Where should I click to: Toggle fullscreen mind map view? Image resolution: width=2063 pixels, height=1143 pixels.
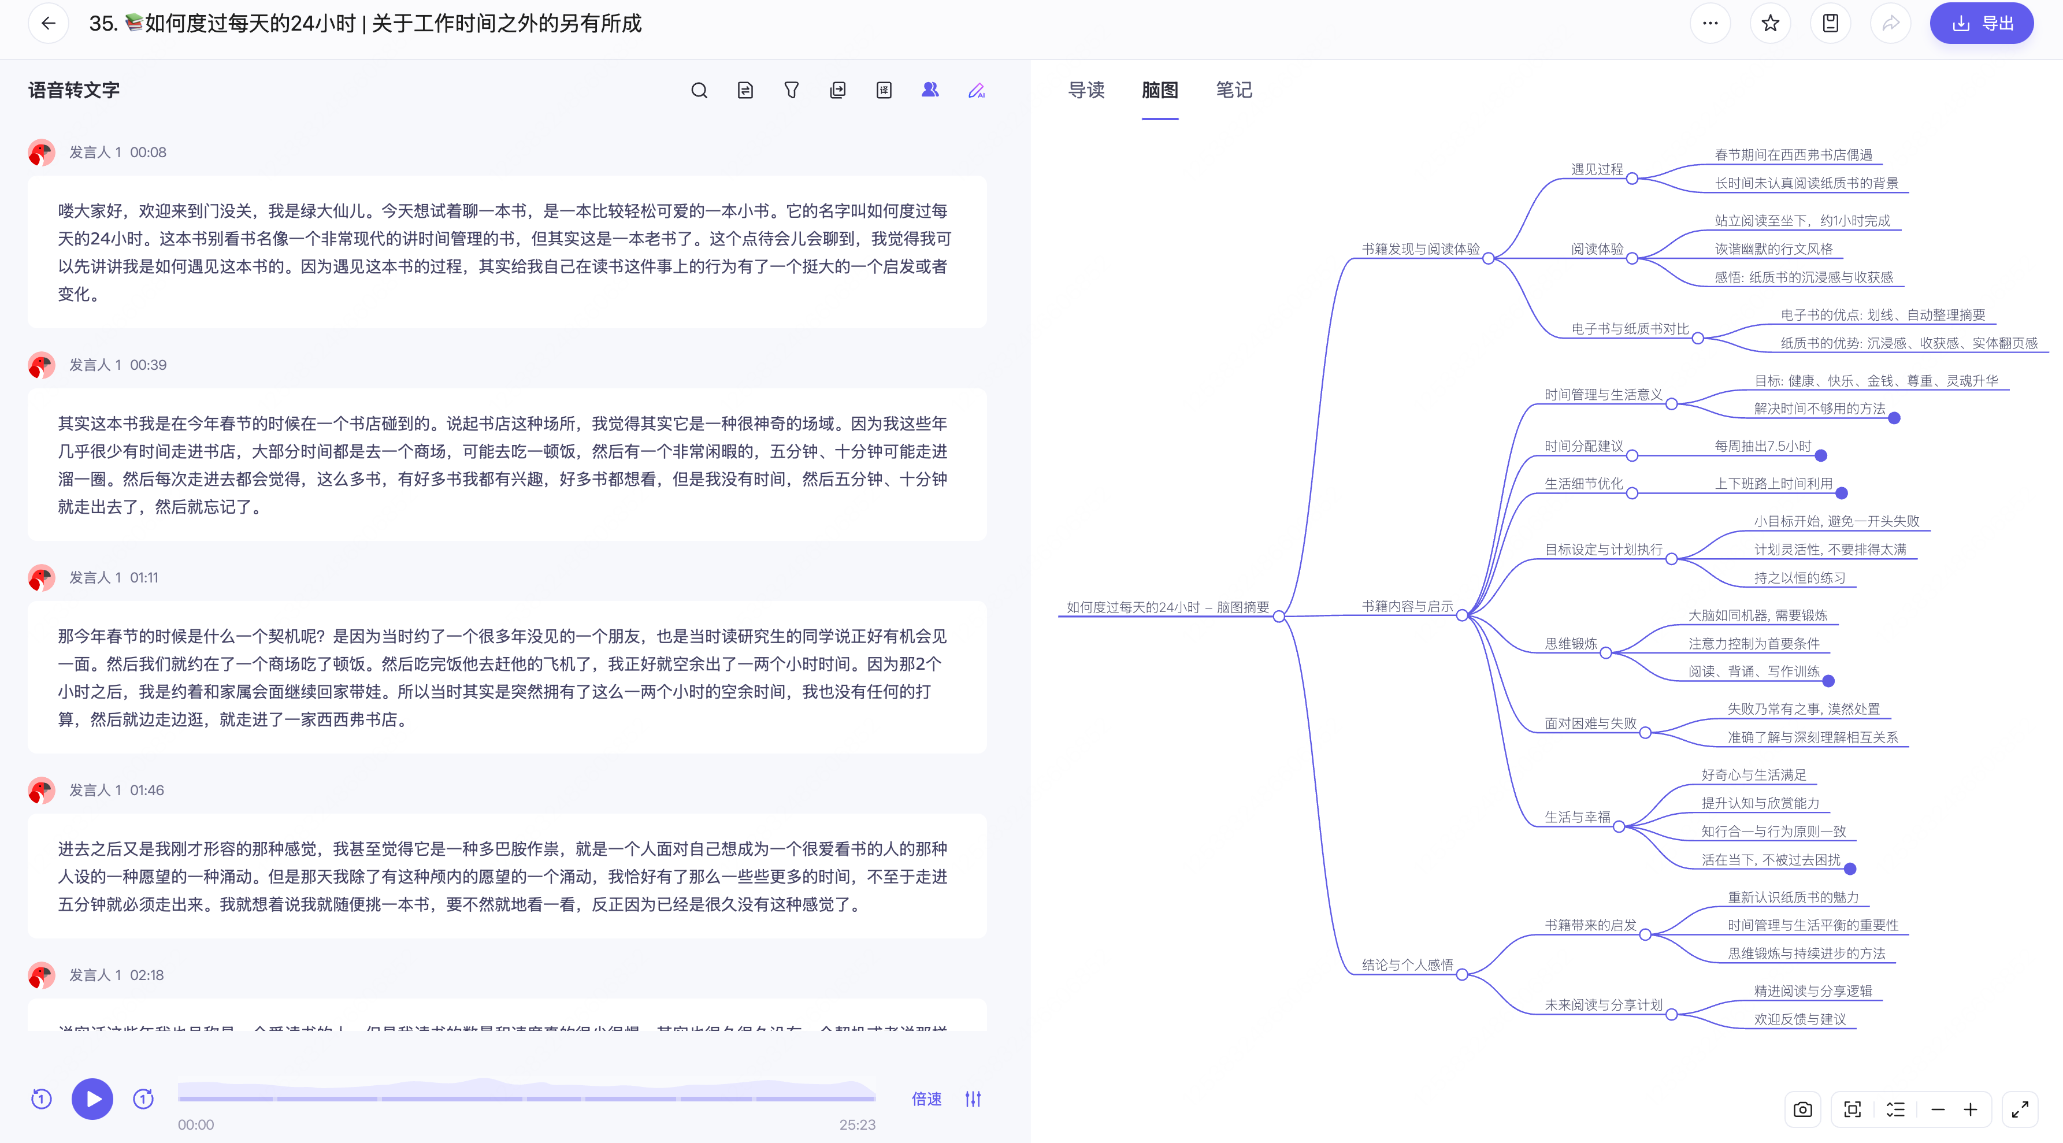(x=2020, y=1109)
